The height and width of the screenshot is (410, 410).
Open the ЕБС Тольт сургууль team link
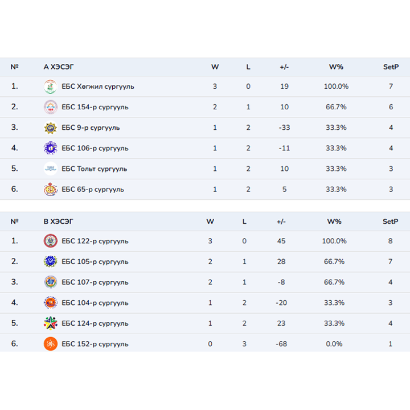click(94, 169)
